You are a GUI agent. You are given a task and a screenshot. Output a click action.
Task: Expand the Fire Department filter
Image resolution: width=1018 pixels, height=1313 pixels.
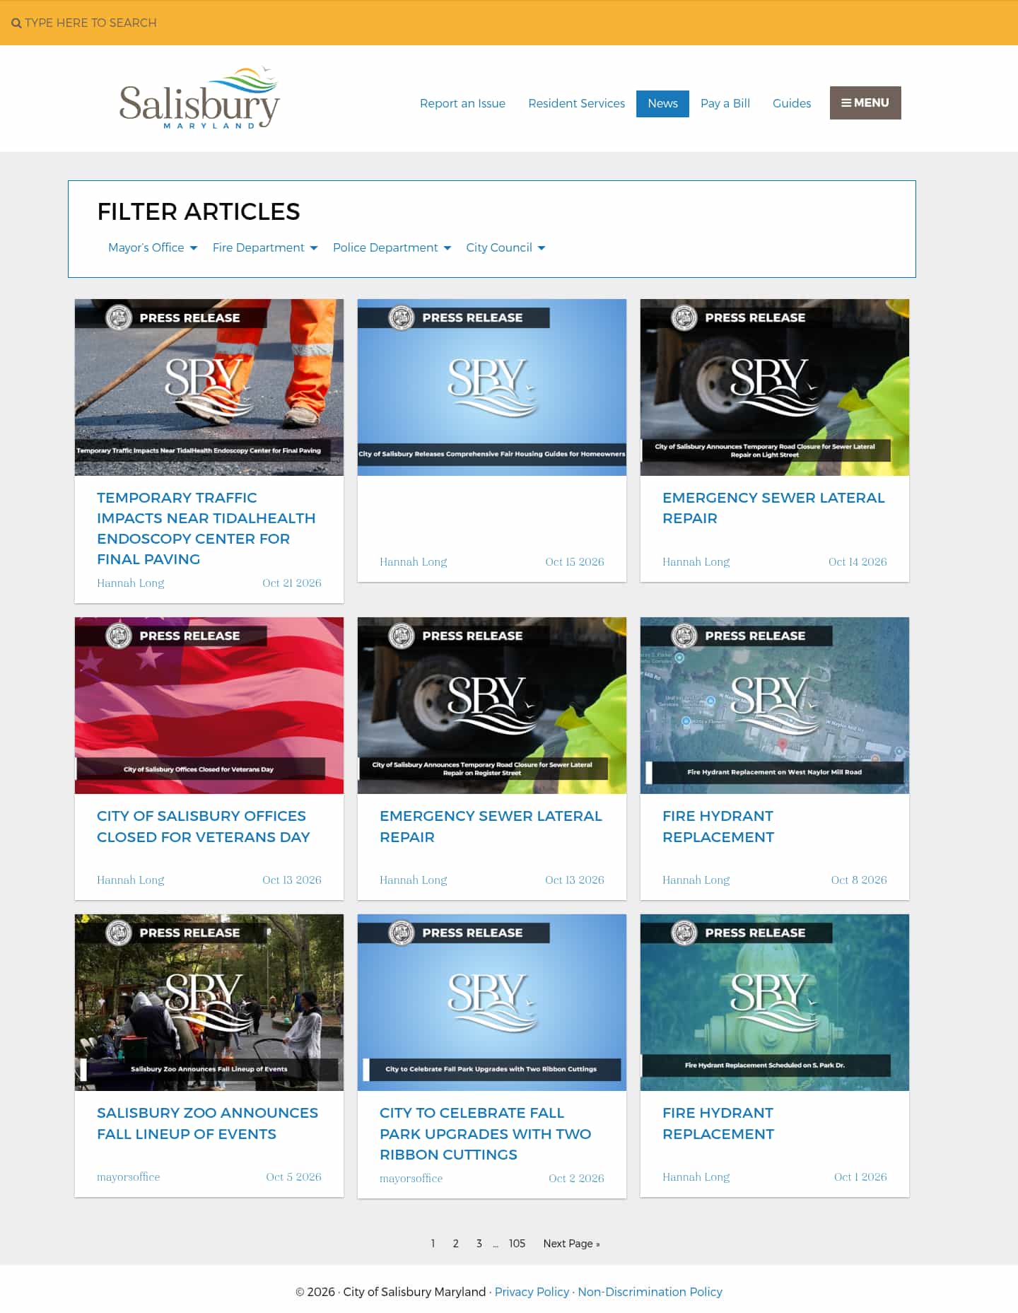(x=265, y=247)
